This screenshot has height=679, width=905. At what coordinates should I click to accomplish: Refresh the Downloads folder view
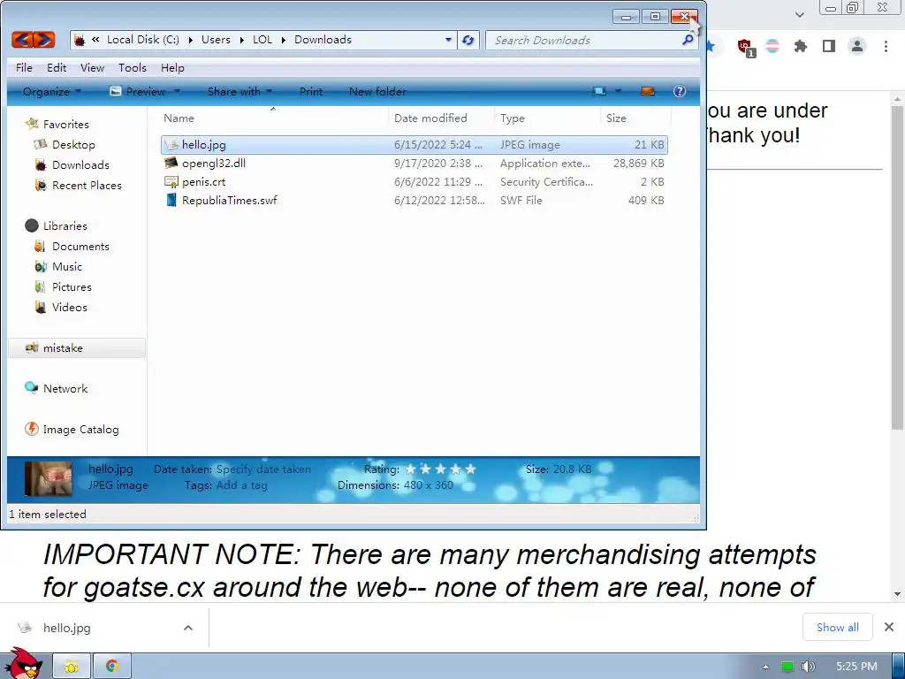tap(468, 41)
